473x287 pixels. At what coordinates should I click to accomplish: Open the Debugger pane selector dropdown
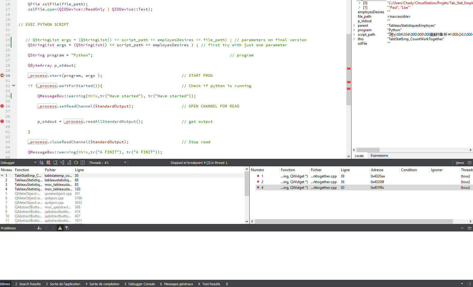(19, 163)
